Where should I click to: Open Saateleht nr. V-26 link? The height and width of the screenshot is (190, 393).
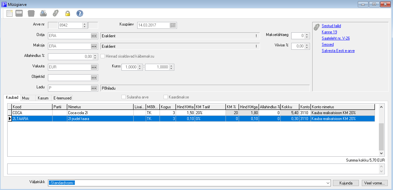tap(336, 38)
